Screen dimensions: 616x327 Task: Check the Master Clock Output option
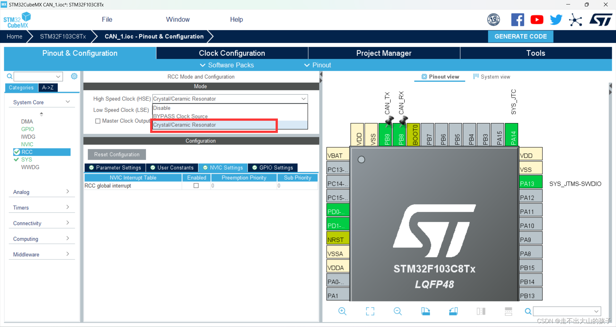98,121
